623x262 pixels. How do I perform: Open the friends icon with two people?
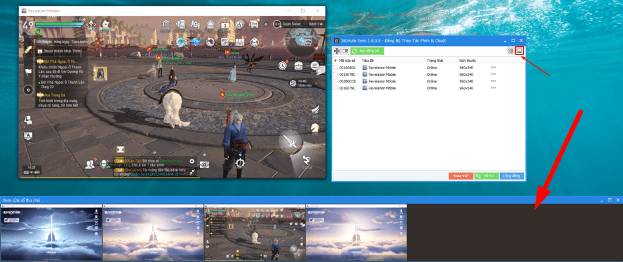(x=90, y=164)
